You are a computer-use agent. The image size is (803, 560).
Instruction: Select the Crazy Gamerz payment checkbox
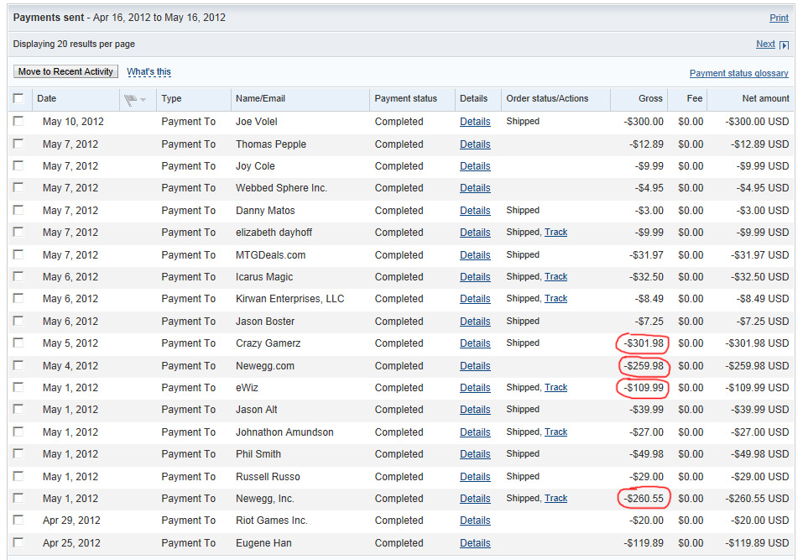pos(19,343)
